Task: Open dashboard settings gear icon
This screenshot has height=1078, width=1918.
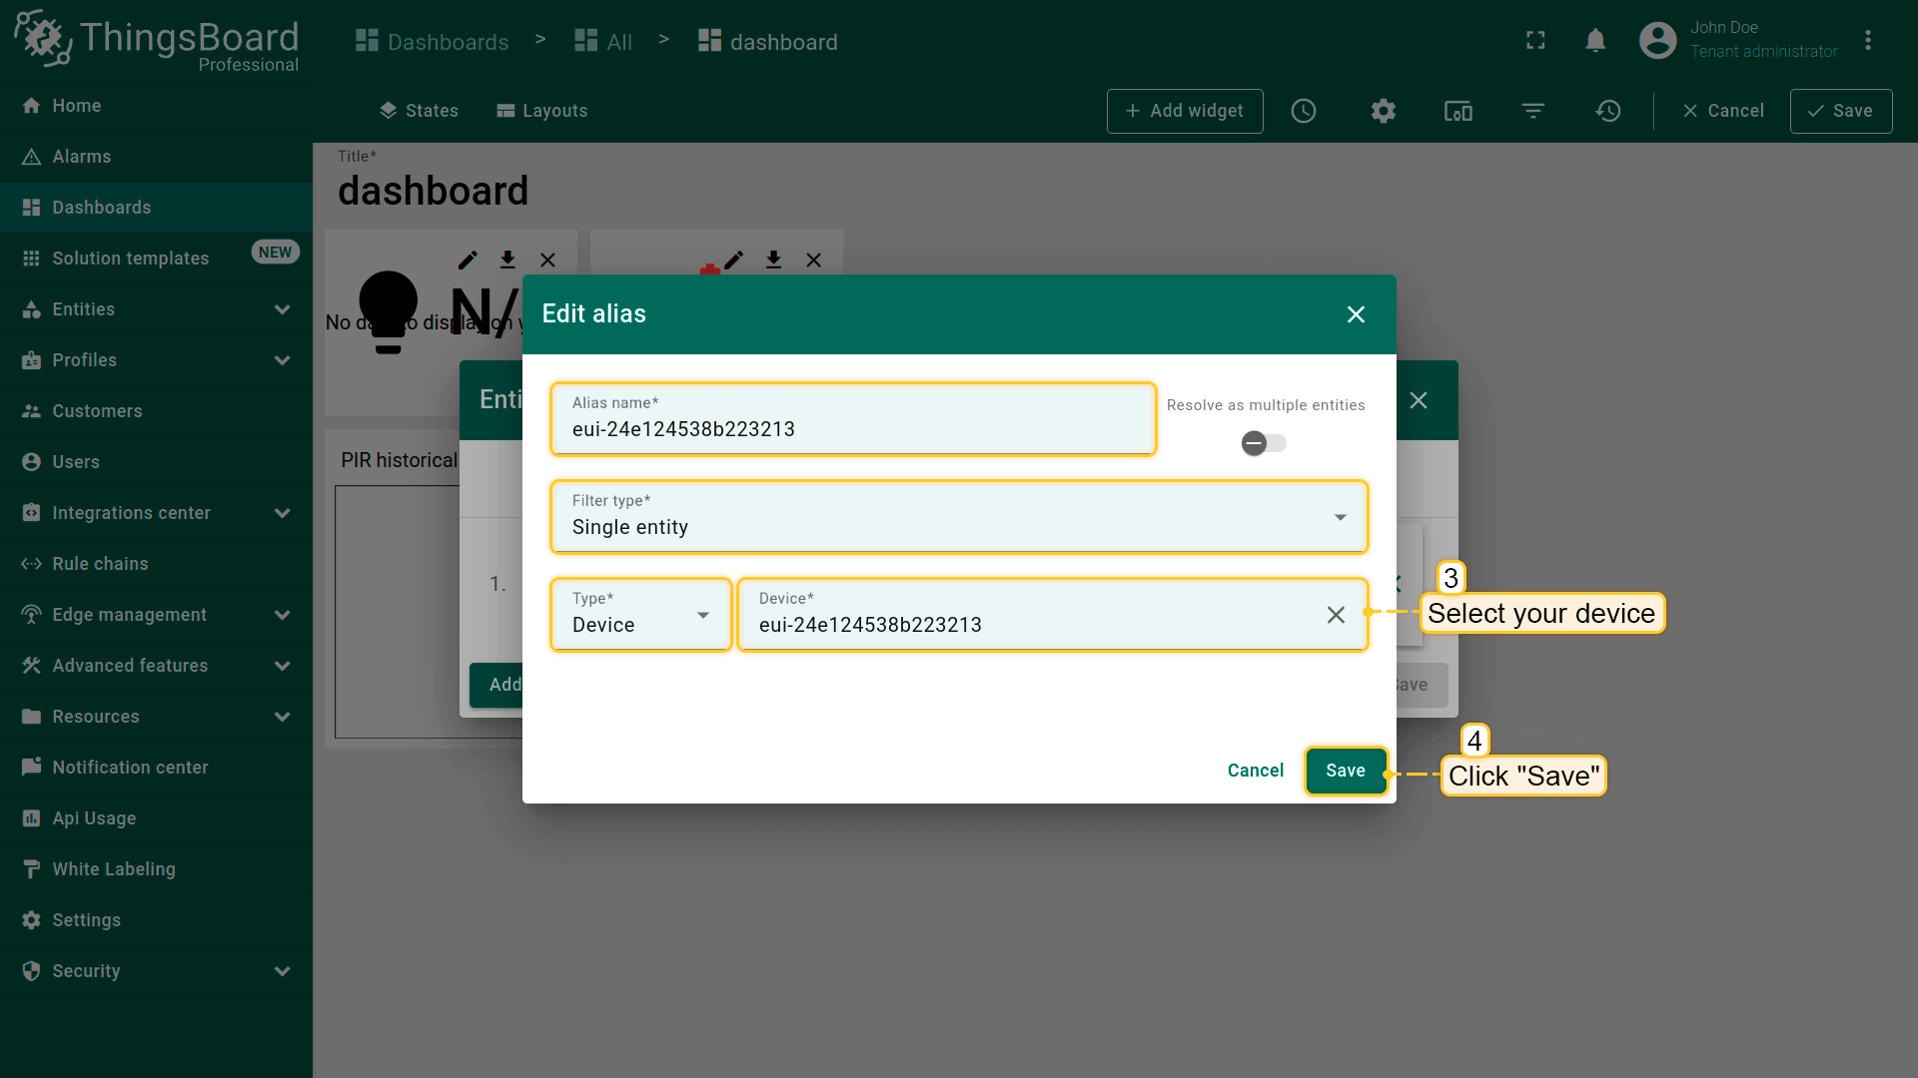Action: 1383,111
